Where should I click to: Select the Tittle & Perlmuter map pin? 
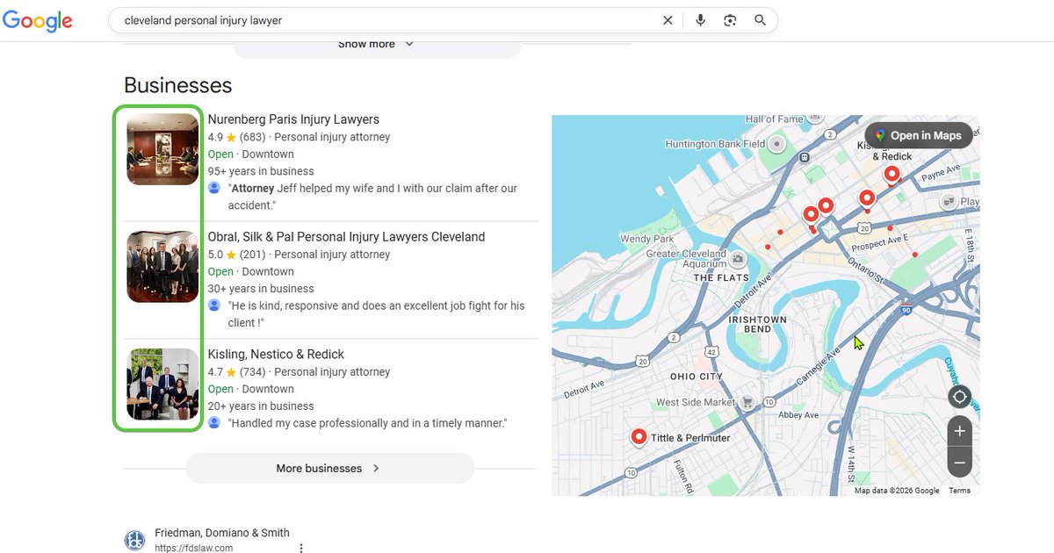click(x=639, y=437)
